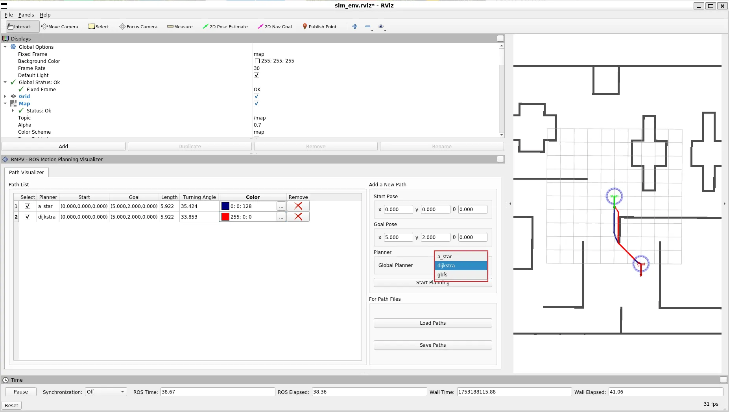Click the Goal Pose theta field
Image resolution: width=729 pixels, height=412 pixels.
pos(472,237)
